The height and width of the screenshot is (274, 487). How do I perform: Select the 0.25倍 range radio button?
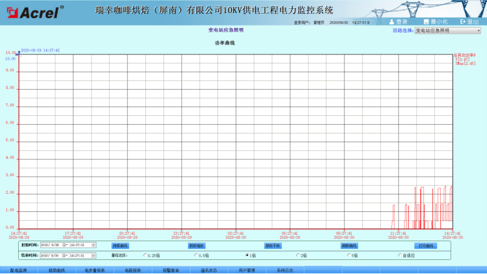[x=145, y=255]
